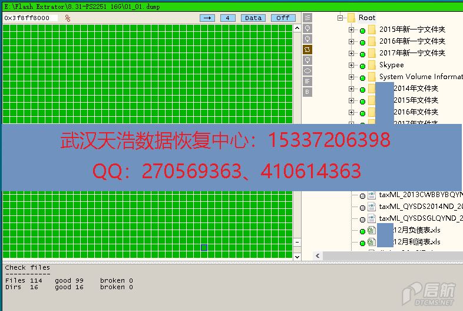The height and width of the screenshot is (311, 463).
Task: Click the Skypee folder icon
Action: click(x=372, y=65)
